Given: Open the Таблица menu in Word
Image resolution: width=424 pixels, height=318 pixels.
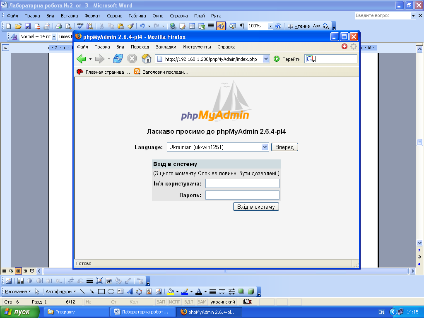Looking at the screenshot, I should click(x=137, y=16).
